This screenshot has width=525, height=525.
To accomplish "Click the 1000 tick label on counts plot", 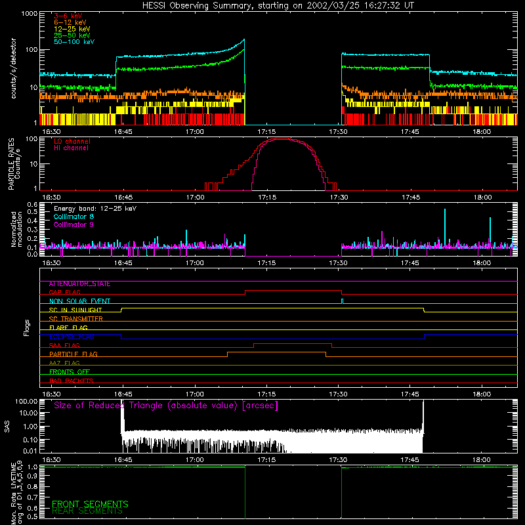I will pyautogui.click(x=29, y=14).
